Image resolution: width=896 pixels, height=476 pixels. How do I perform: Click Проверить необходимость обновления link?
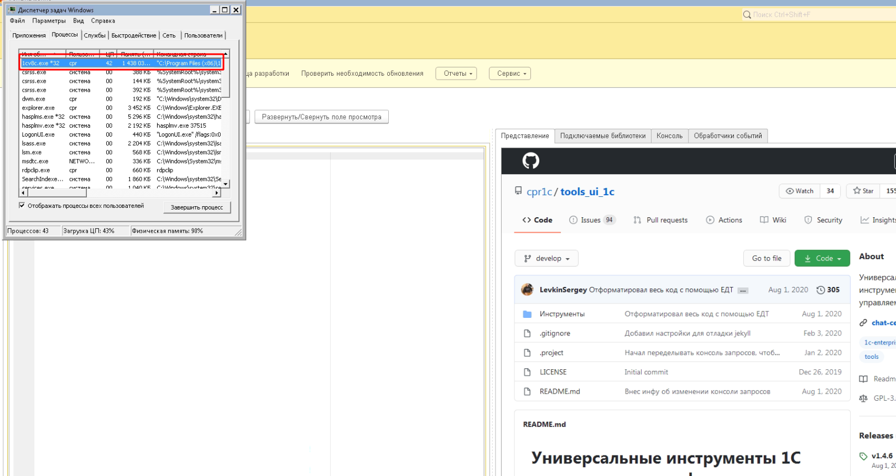point(362,74)
